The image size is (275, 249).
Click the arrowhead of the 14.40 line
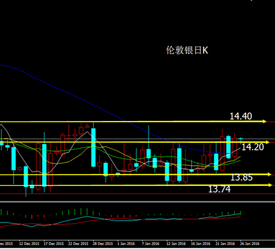[264, 122]
